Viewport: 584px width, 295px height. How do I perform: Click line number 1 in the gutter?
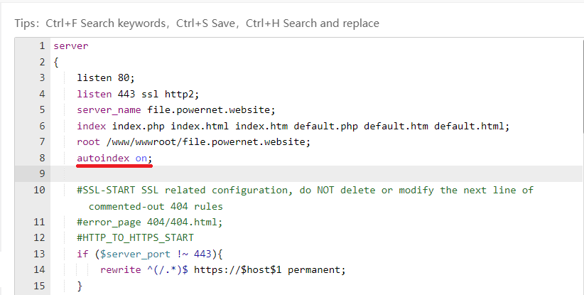(x=42, y=46)
